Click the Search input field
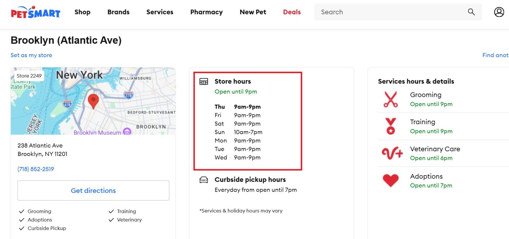Screen dimensions: 509x239 [x=398, y=12]
